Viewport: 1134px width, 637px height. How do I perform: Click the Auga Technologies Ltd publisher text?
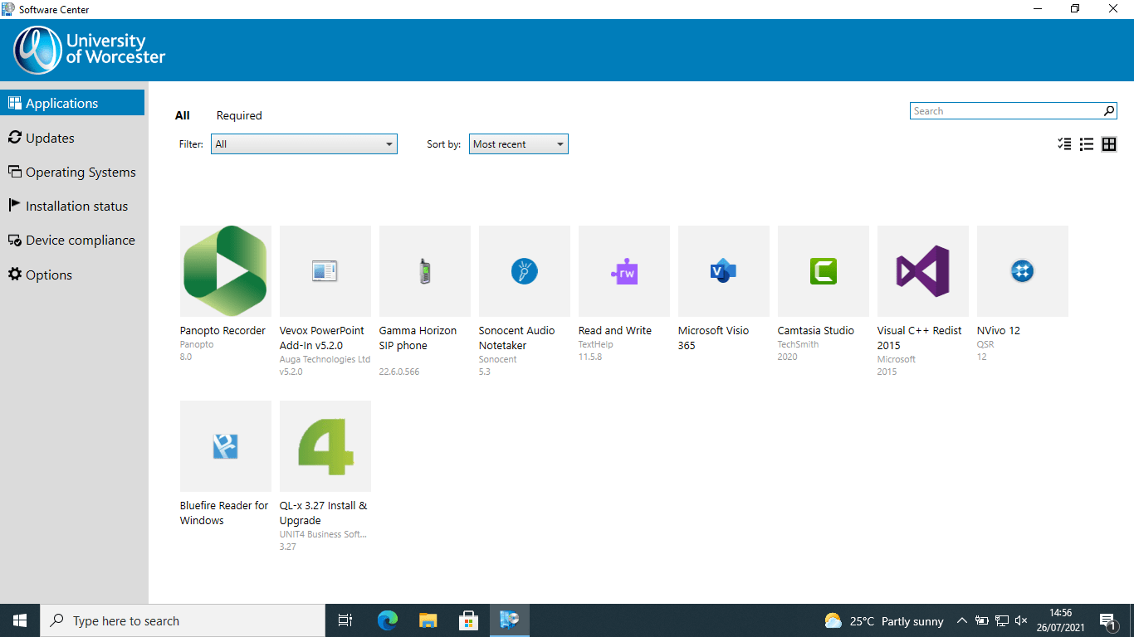325,359
